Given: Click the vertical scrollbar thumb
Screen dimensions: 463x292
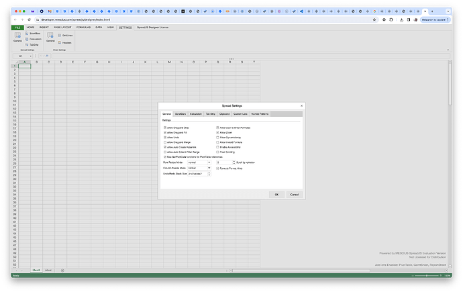Looking at the screenshot, I should pyautogui.click(x=450, y=84).
